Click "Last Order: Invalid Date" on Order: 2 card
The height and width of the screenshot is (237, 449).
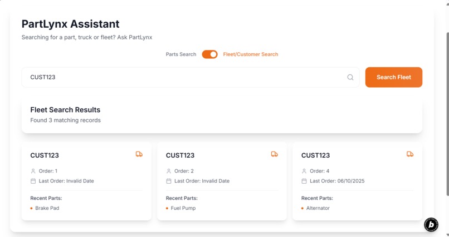pos(202,181)
